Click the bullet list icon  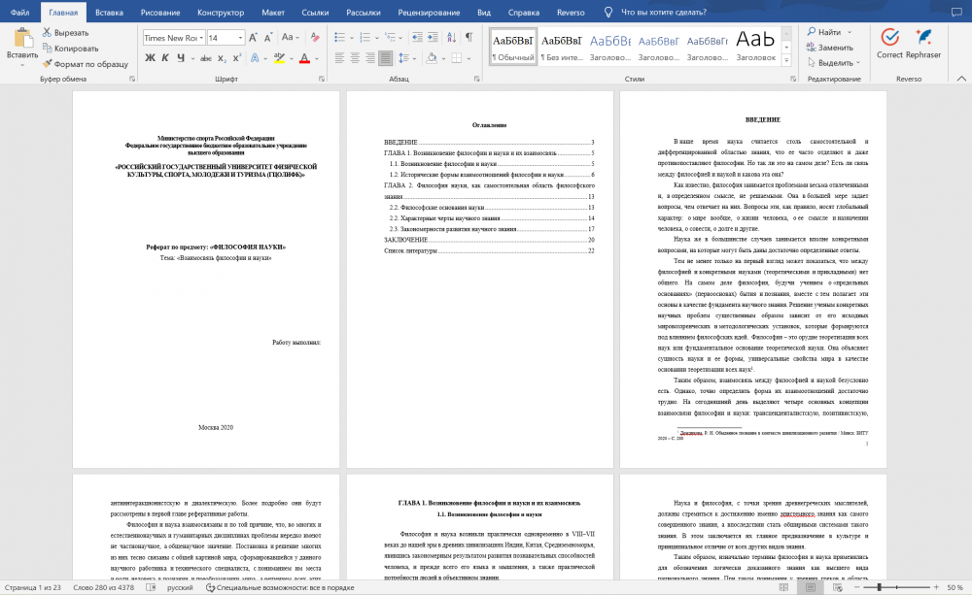(x=339, y=38)
